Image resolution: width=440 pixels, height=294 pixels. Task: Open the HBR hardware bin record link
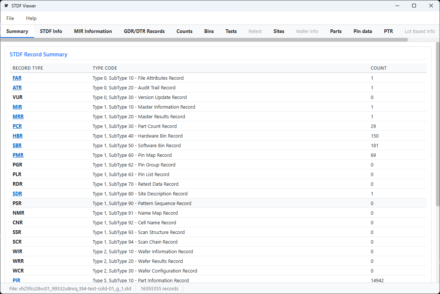point(17,136)
